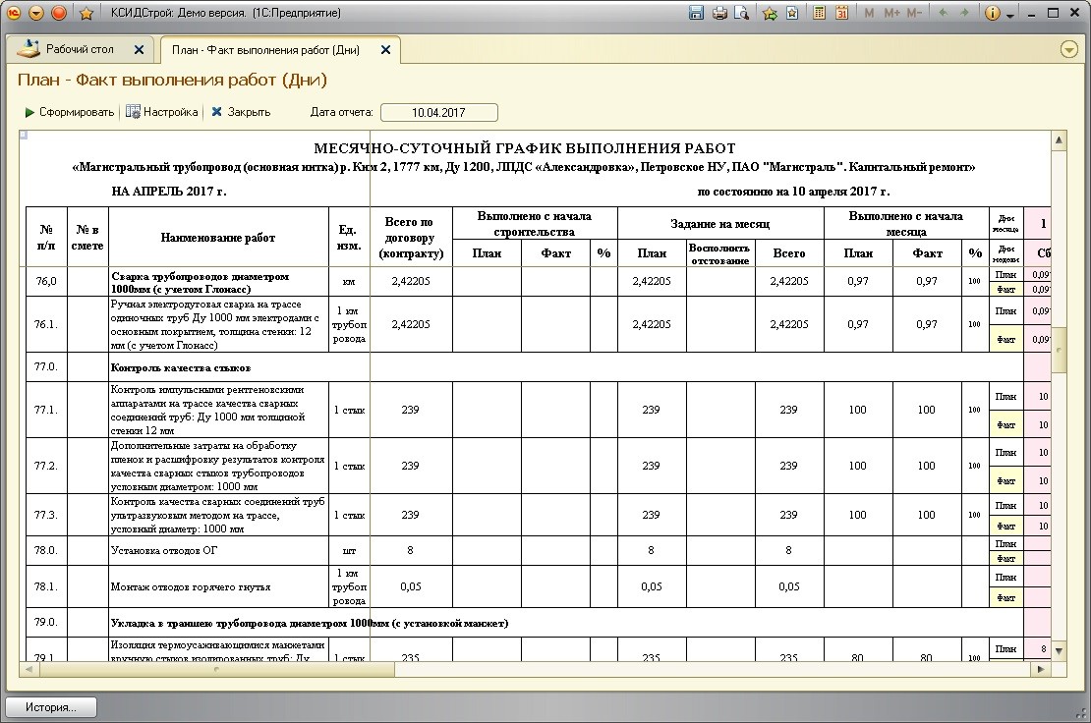Click the Наименование работ column header
The height and width of the screenshot is (723, 1091).
[x=218, y=238]
